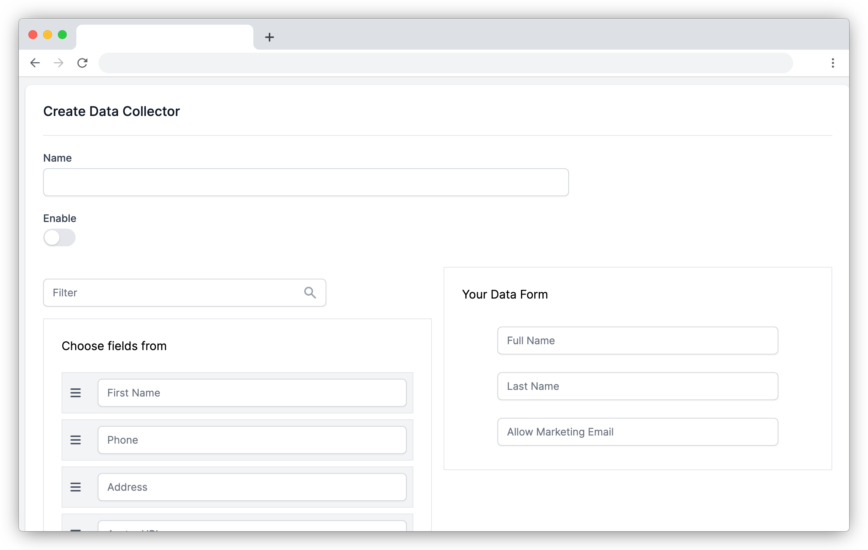Toggle the Enable switch on
The width and height of the screenshot is (868, 550).
[59, 237]
